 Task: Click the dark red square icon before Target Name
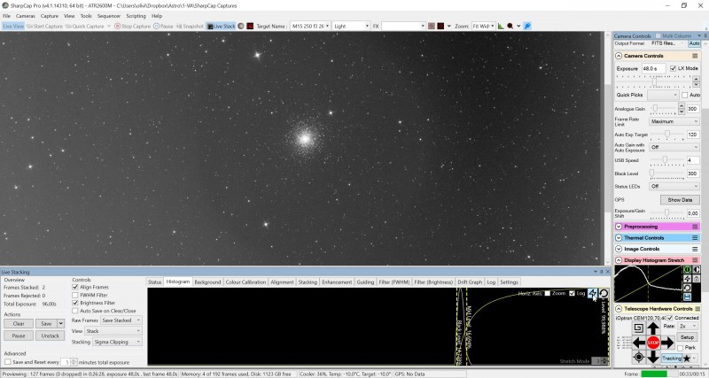250,27
